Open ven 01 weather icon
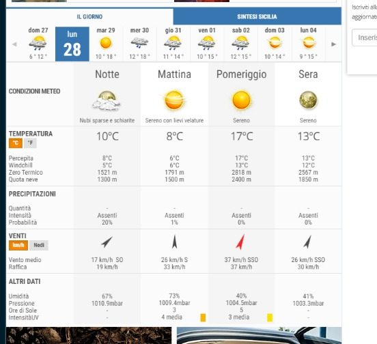 [x=207, y=43]
